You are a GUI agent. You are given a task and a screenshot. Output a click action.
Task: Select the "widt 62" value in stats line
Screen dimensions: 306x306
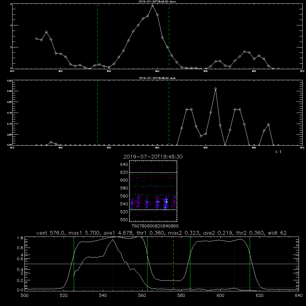277,233
